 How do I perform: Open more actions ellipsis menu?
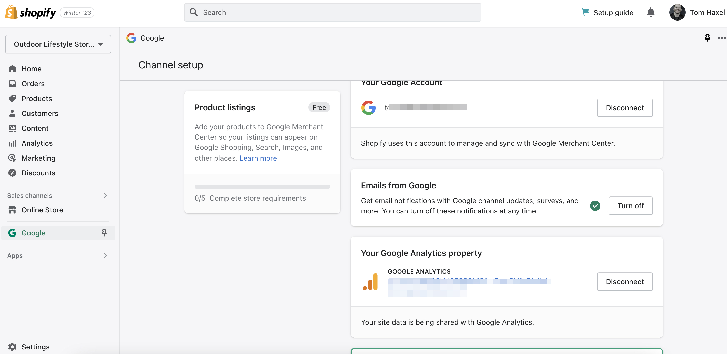pyautogui.click(x=721, y=38)
